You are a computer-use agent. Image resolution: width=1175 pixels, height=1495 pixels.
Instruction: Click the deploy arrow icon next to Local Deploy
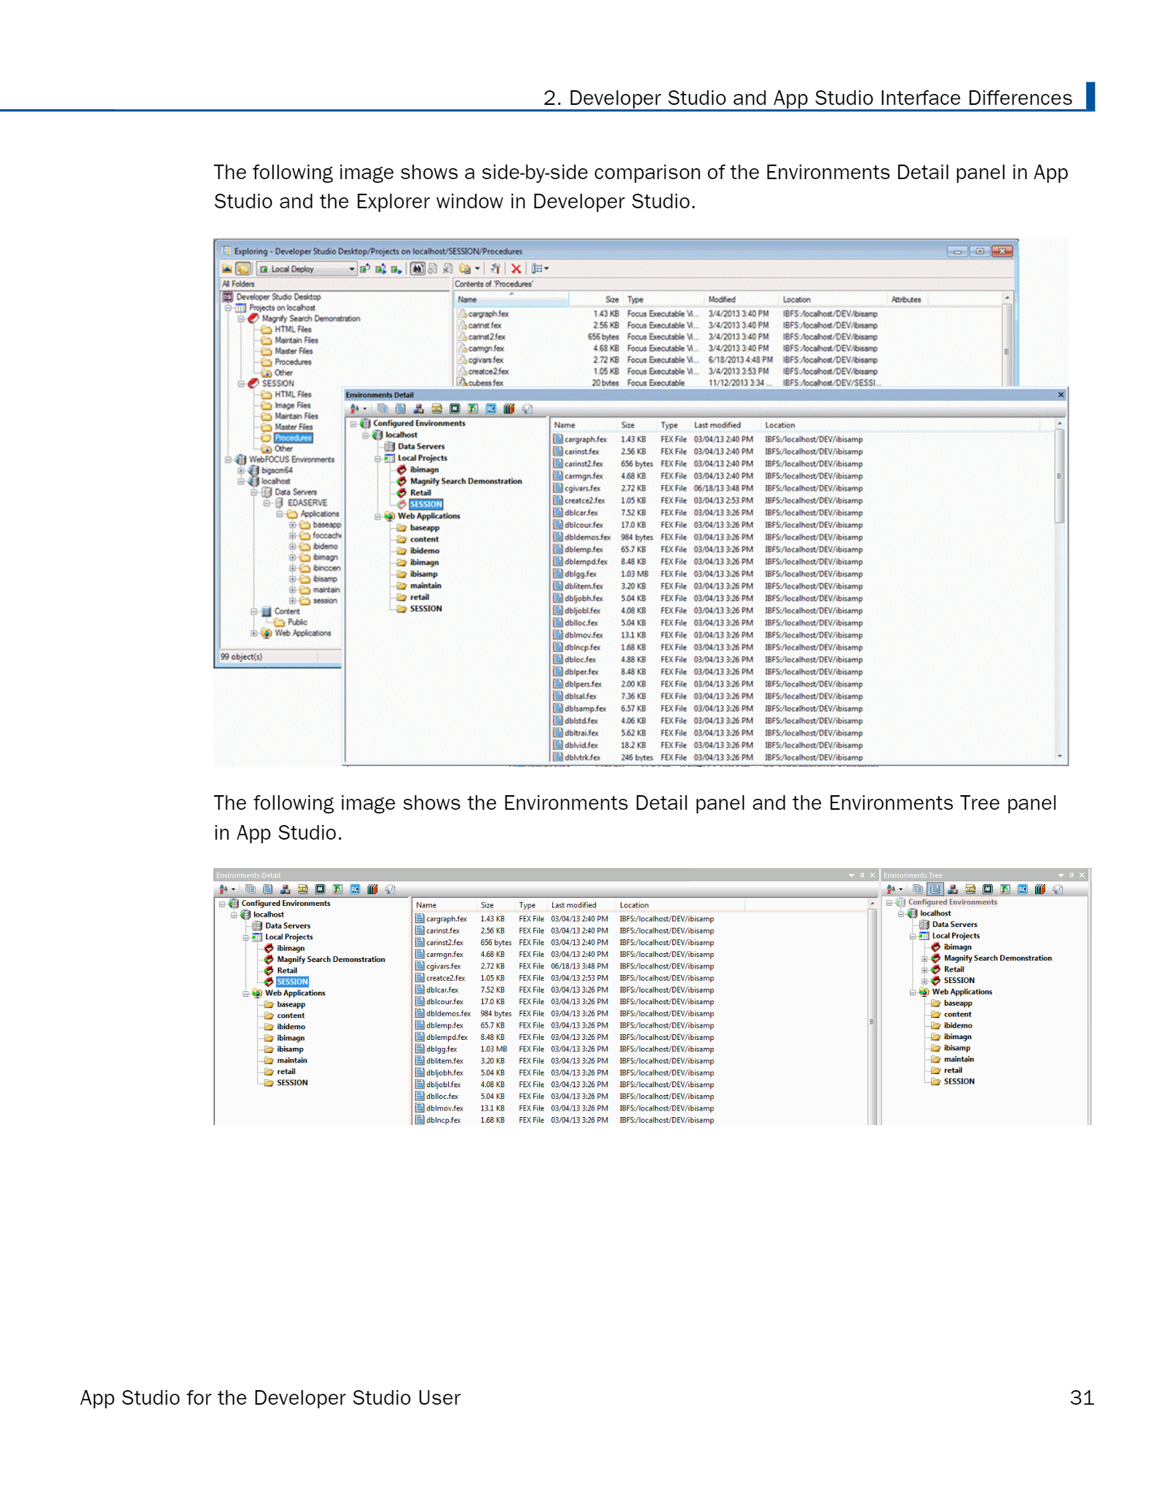point(365,269)
